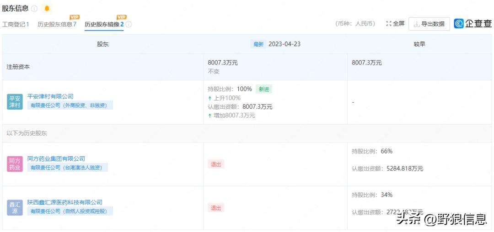Click 导出数据 export button
Screen dimensions: 494x232
[x=429, y=24]
